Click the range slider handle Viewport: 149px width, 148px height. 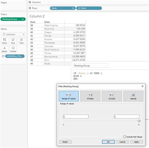139,121
